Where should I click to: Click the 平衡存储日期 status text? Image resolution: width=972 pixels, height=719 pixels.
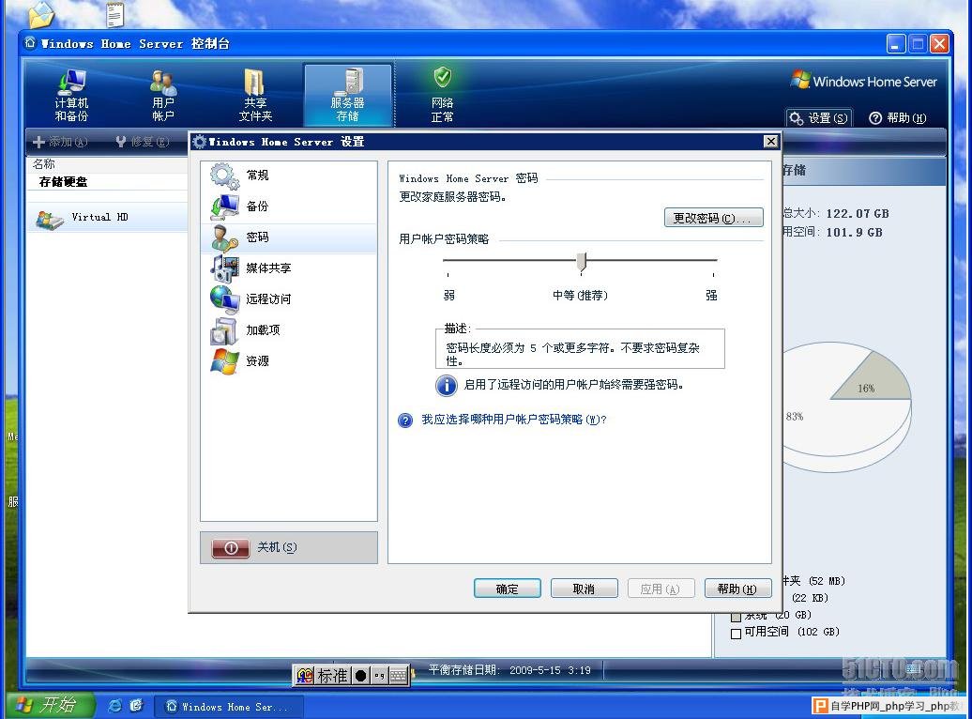[509, 670]
